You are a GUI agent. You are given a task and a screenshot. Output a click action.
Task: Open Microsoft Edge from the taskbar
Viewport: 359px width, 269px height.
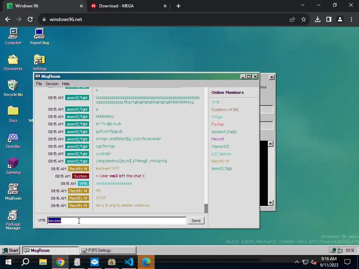click(x=146, y=262)
